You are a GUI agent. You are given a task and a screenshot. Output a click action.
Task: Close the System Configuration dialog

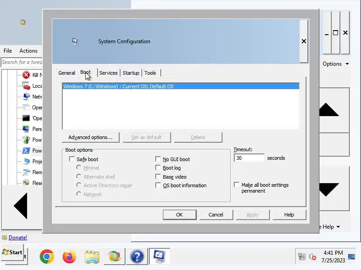pyautogui.click(x=304, y=41)
